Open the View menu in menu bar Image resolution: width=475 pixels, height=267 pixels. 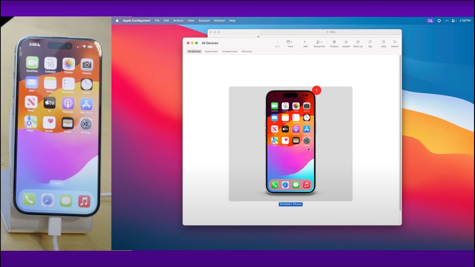(191, 21)
